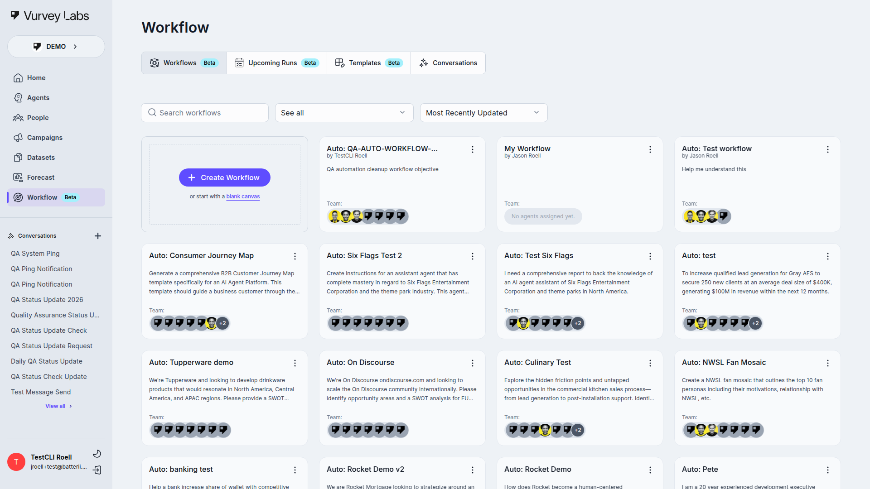Click the Campaigns megaphone icon
The width and height of the screenshot is (870, 489).
coord(18,138)
